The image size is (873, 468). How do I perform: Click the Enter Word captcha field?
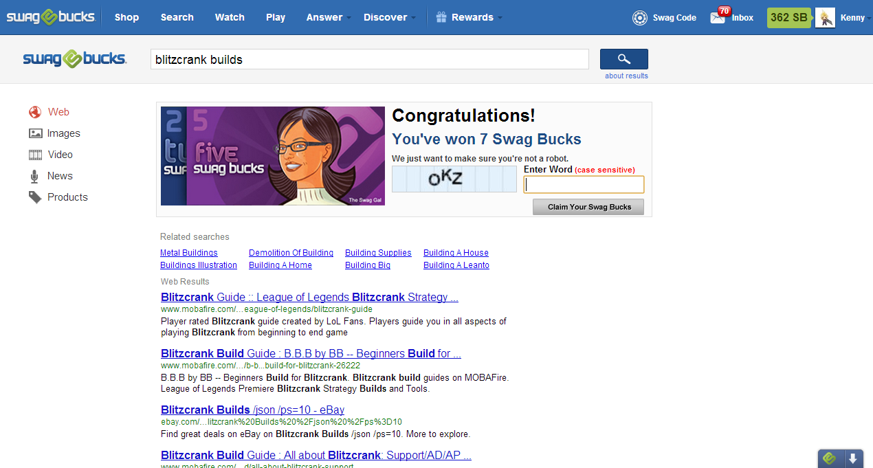tap(584, 185)
